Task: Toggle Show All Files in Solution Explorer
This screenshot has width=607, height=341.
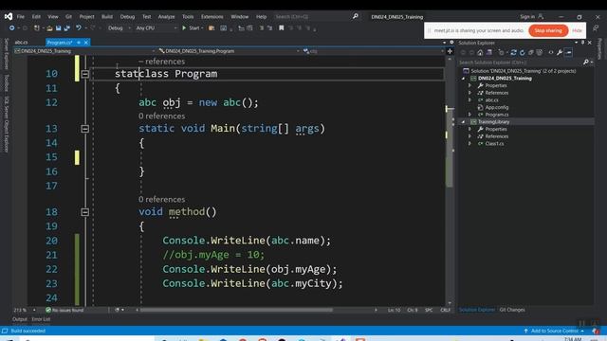Action: tap(540, 53)
